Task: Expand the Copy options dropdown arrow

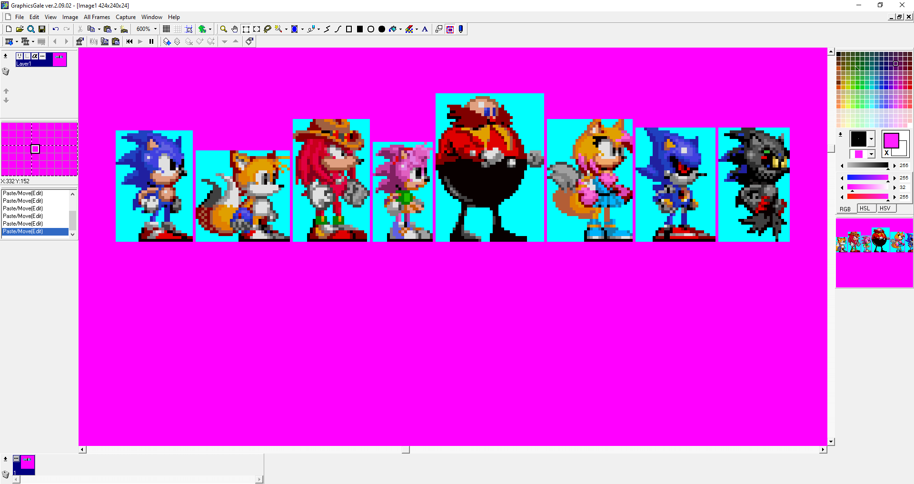Action: pos(99,29)
